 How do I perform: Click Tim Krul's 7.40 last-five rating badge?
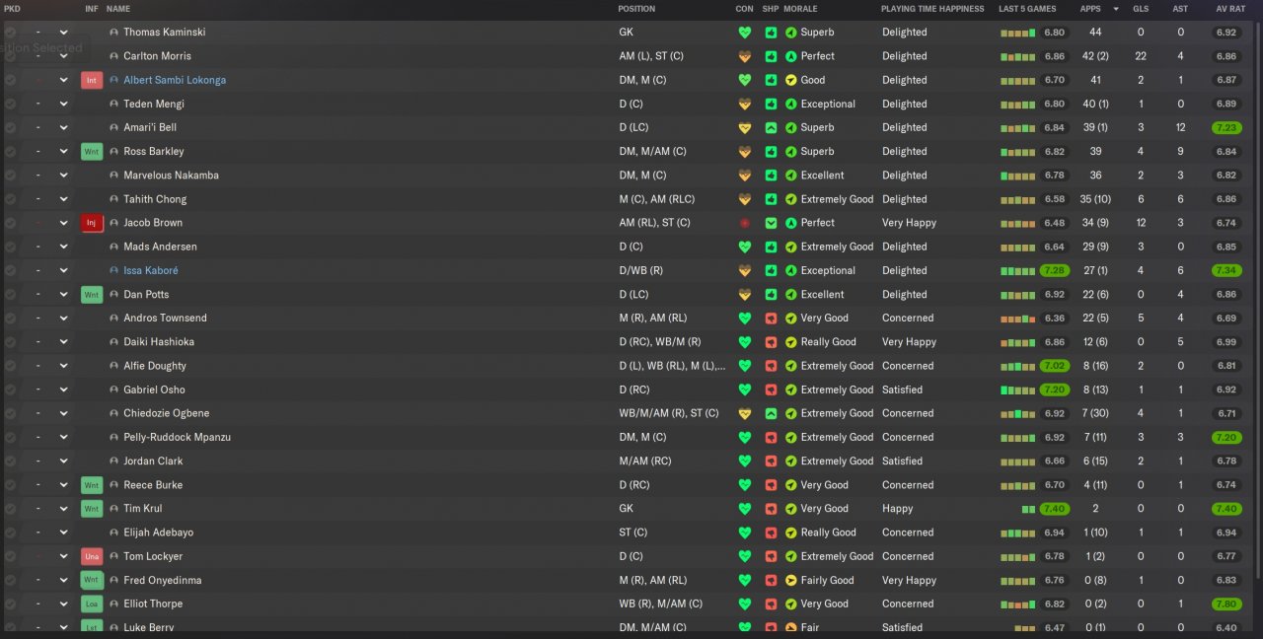click(1053, 509)
